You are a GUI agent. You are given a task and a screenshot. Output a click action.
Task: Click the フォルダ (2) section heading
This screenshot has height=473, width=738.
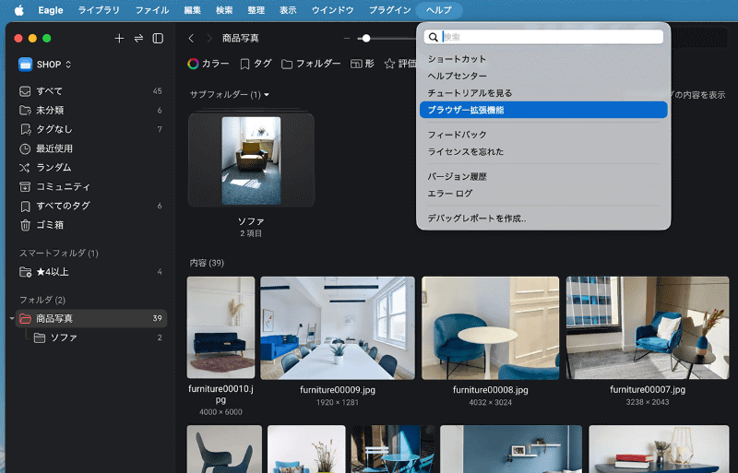pos(42,300)
